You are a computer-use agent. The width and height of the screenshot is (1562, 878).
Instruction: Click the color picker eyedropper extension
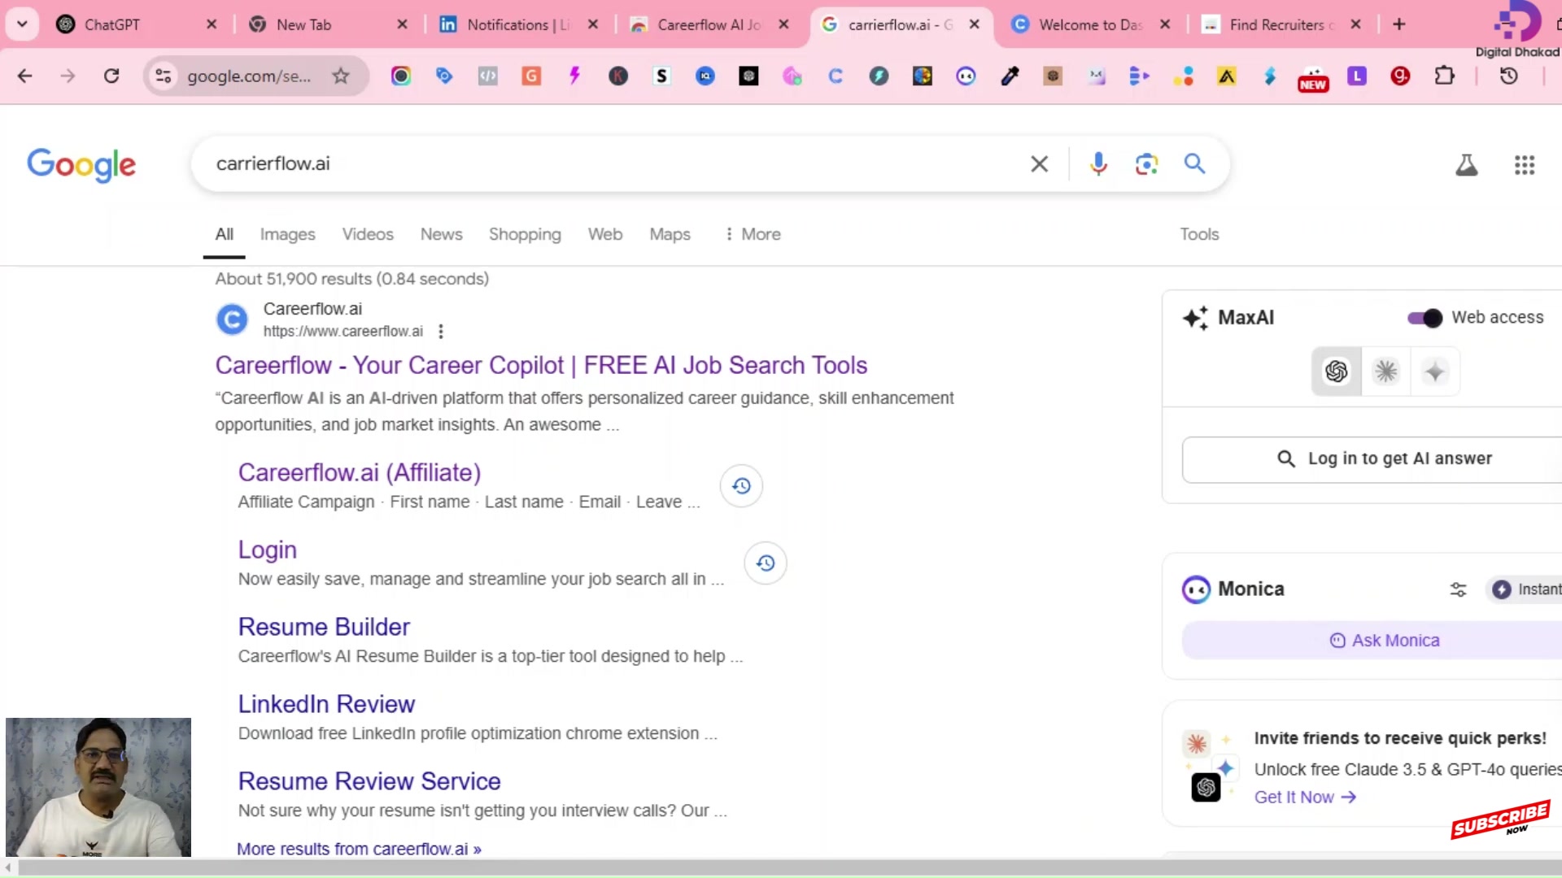(x=1010, y=76)
